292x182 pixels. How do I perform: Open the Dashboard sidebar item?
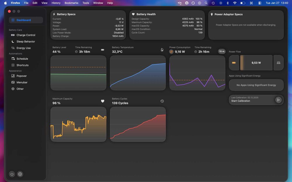tap(26, 20)
